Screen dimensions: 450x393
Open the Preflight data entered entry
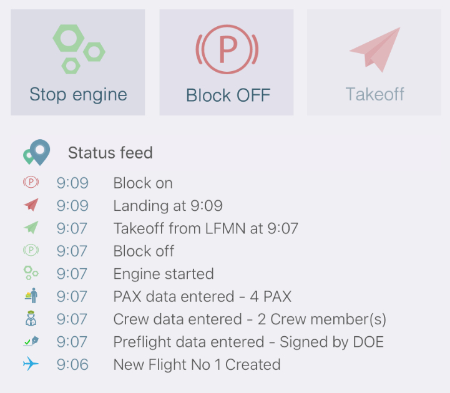(x=248, y=342)
